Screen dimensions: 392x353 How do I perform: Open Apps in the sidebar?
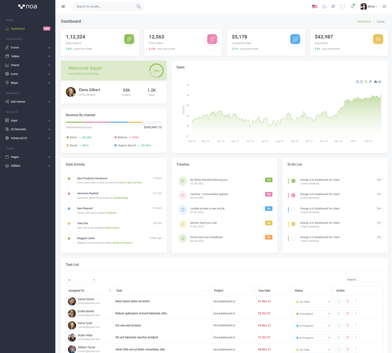click(27, 121)
